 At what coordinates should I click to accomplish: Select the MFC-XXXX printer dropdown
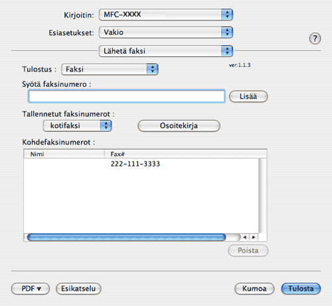[166, 15]
